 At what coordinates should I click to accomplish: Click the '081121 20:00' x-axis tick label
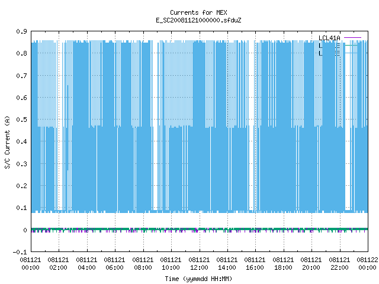(311, 264)
